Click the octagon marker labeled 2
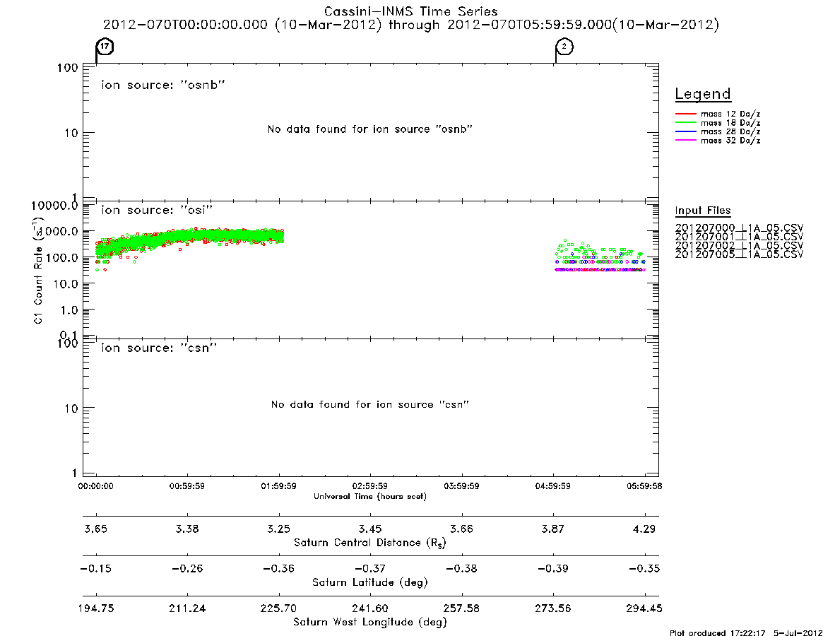The image size is (823, 636). (x=564, y=46)
